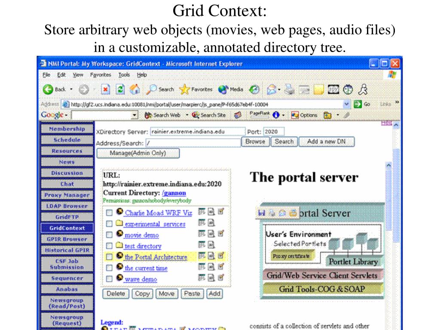Expand Search Web dropdown arrow
The height and width of the screenshot is (330, 440).
click(x=187, y=115)
